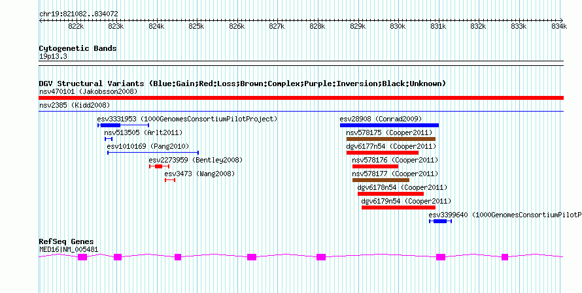The height and width of the screenshot is (293, 582).
Task: Open the nsv578175 (Cooper2011) label
Action: point(389,132)
